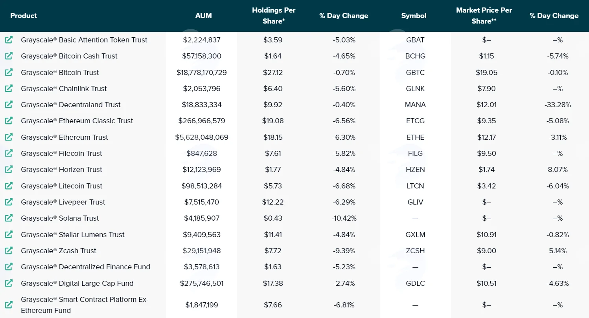Viewport: 589px width, 318px height.
Task: Select the Holdings Per Share column header
Action: 274,16
